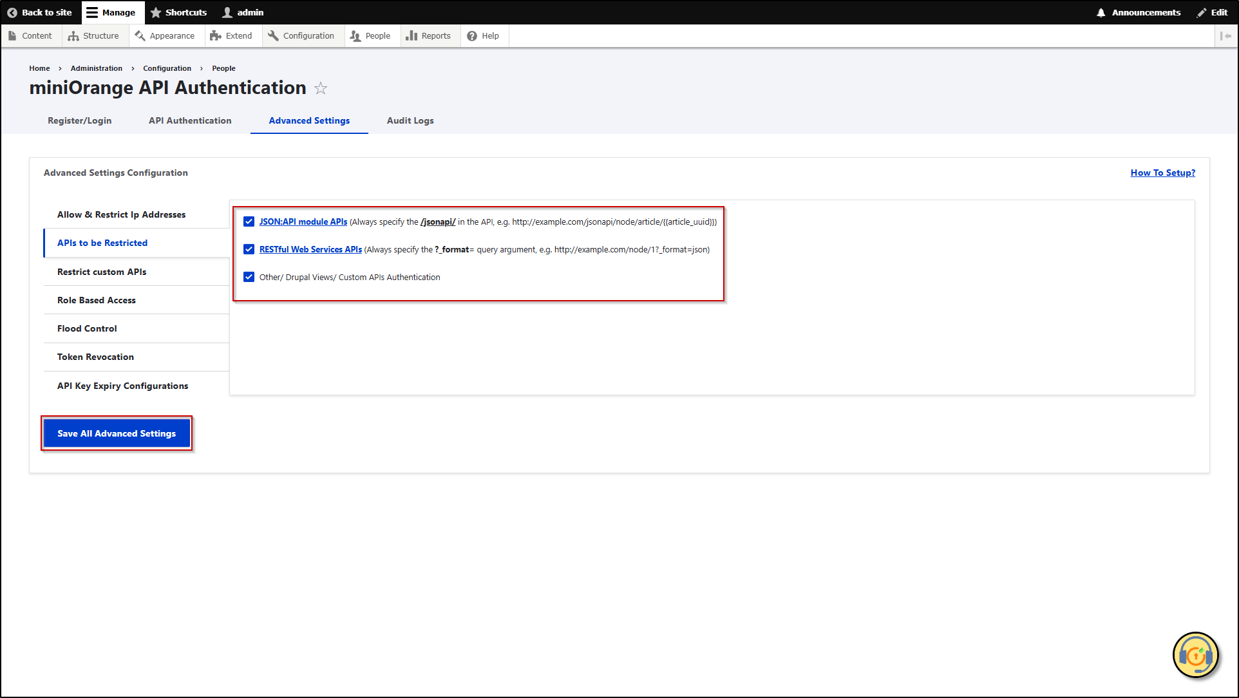Open RESTful Web Services APIs link
1239x698 pixels.
click(x=310, y=249)
